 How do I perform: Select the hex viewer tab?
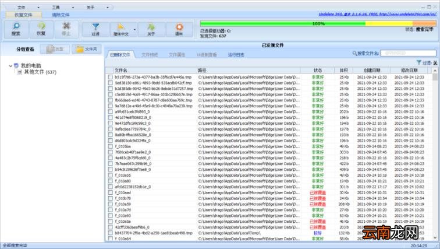[x=207, y=55]
